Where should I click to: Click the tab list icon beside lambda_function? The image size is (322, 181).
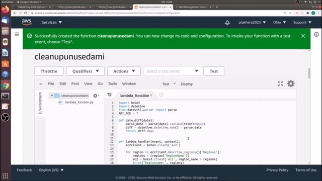[110, 95]
